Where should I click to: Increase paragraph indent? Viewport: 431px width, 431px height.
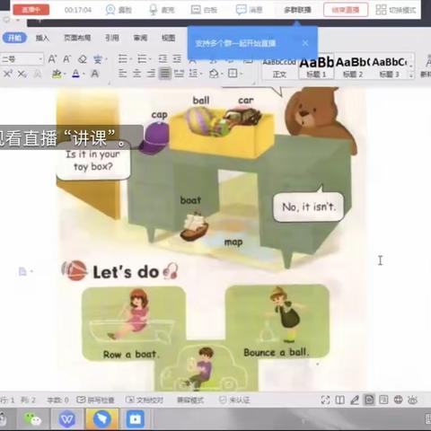click(177, 59)
